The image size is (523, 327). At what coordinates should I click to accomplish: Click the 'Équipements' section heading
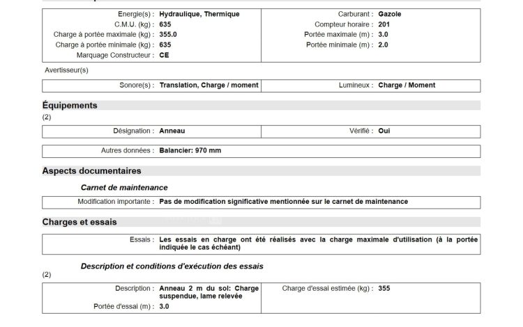(70, 106)
